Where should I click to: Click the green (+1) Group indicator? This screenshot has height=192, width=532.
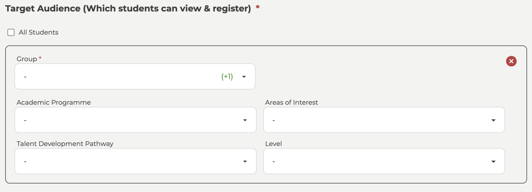(227, 77)
